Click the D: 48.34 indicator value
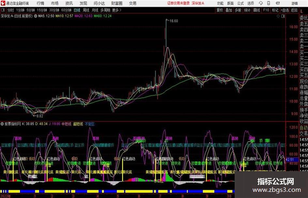The width and height of the screenshot is (308, 198). [41, 124]
